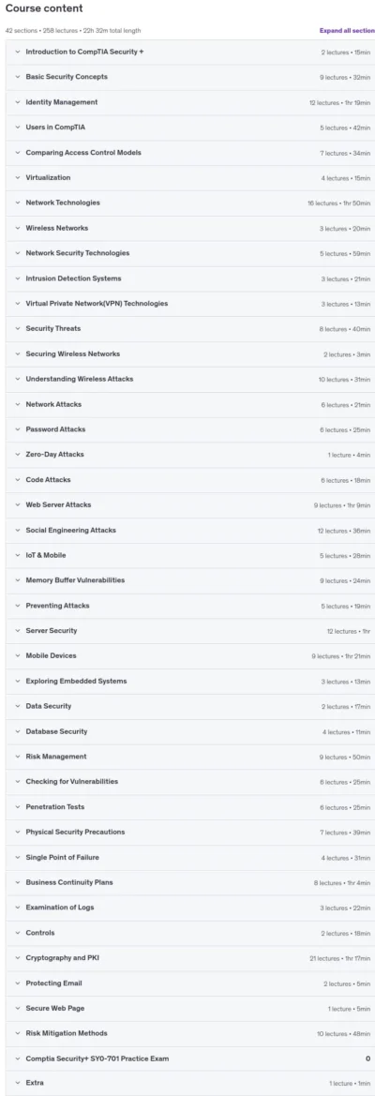Viewport: 375px width, 1096px height.
Task: Open Social Engineering Attacks section
Action: 70,530
